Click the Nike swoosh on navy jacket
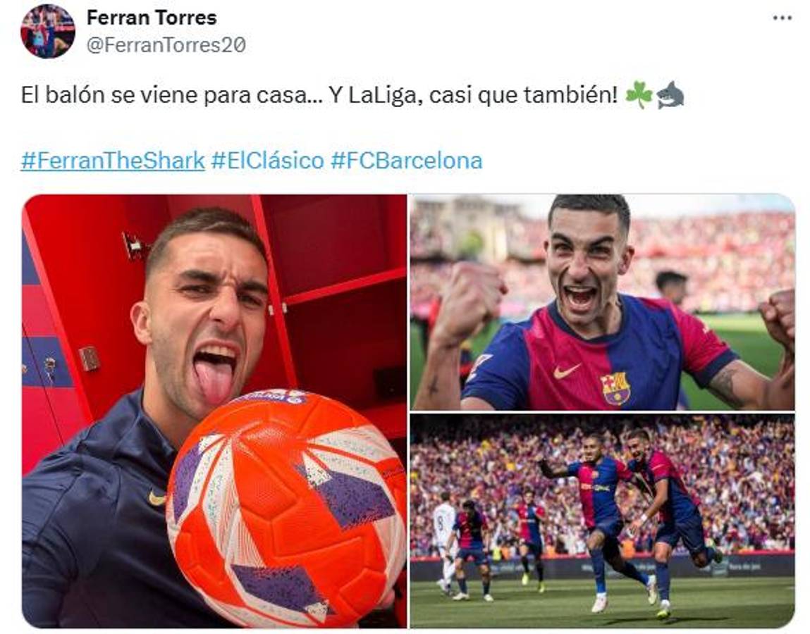 pyautogui.click(x=157, y=498)
